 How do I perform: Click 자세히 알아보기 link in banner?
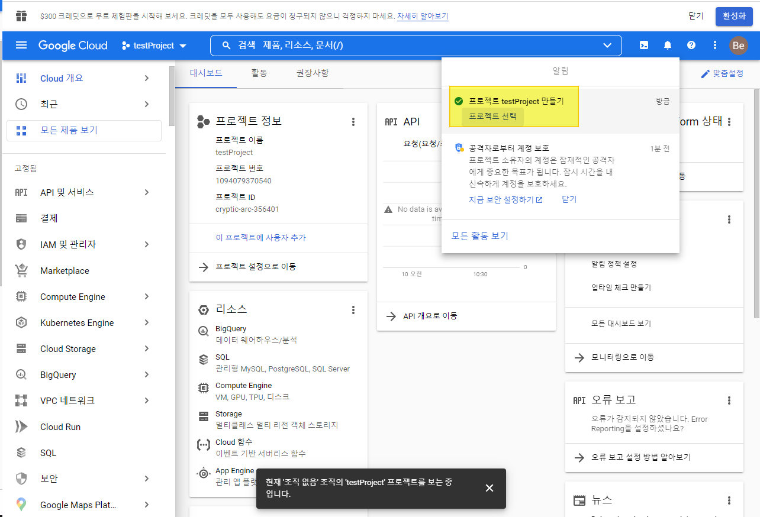(423, 17)
